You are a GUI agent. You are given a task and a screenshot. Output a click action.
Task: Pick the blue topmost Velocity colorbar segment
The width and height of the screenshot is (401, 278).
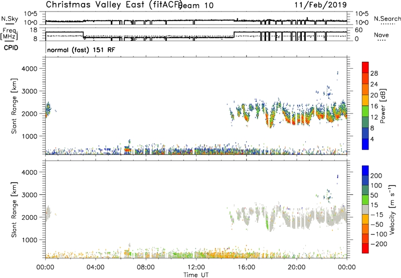coord(365,171)
